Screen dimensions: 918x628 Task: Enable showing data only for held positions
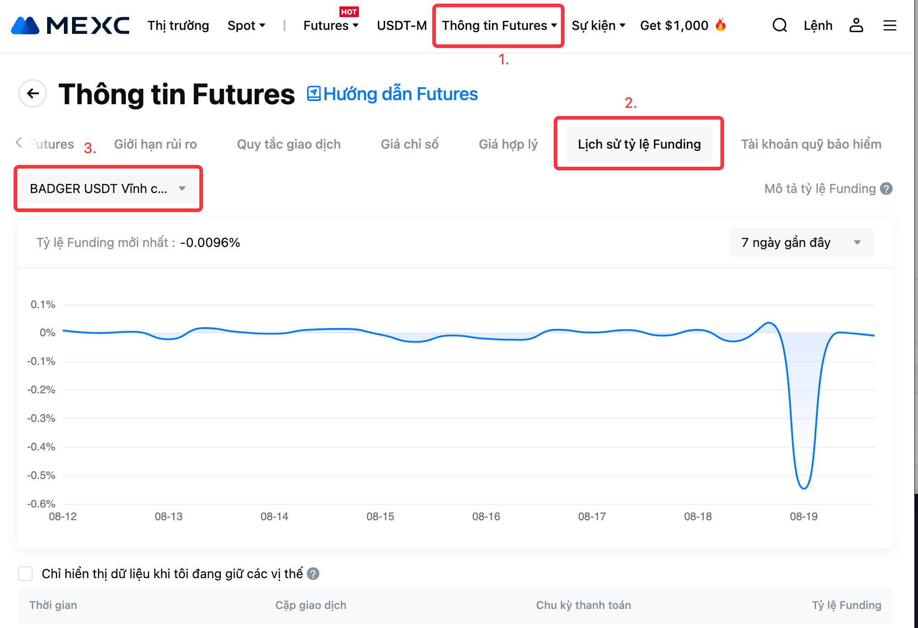click(25, 574)
